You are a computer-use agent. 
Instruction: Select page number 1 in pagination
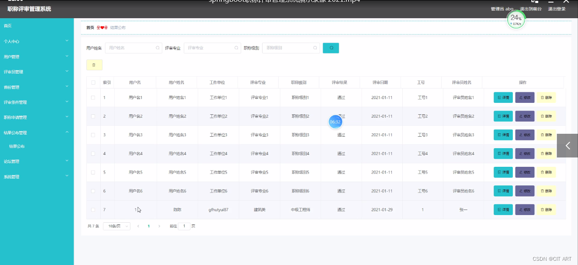coord(149,226)
